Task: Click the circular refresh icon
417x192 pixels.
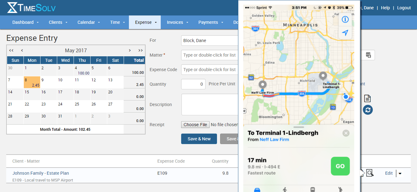Action: point(368,110)
